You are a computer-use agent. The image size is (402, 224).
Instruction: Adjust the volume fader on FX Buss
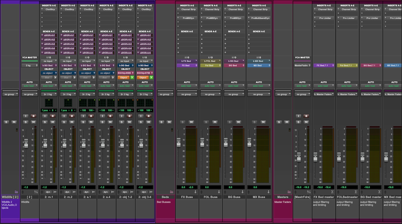tap(179, 142)
